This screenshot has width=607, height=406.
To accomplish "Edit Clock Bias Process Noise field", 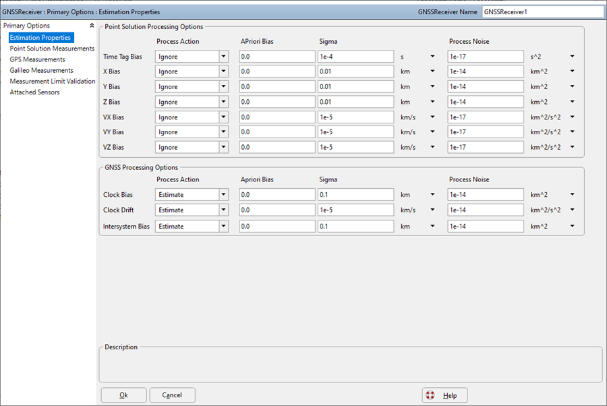I will (x=486, y=195).
